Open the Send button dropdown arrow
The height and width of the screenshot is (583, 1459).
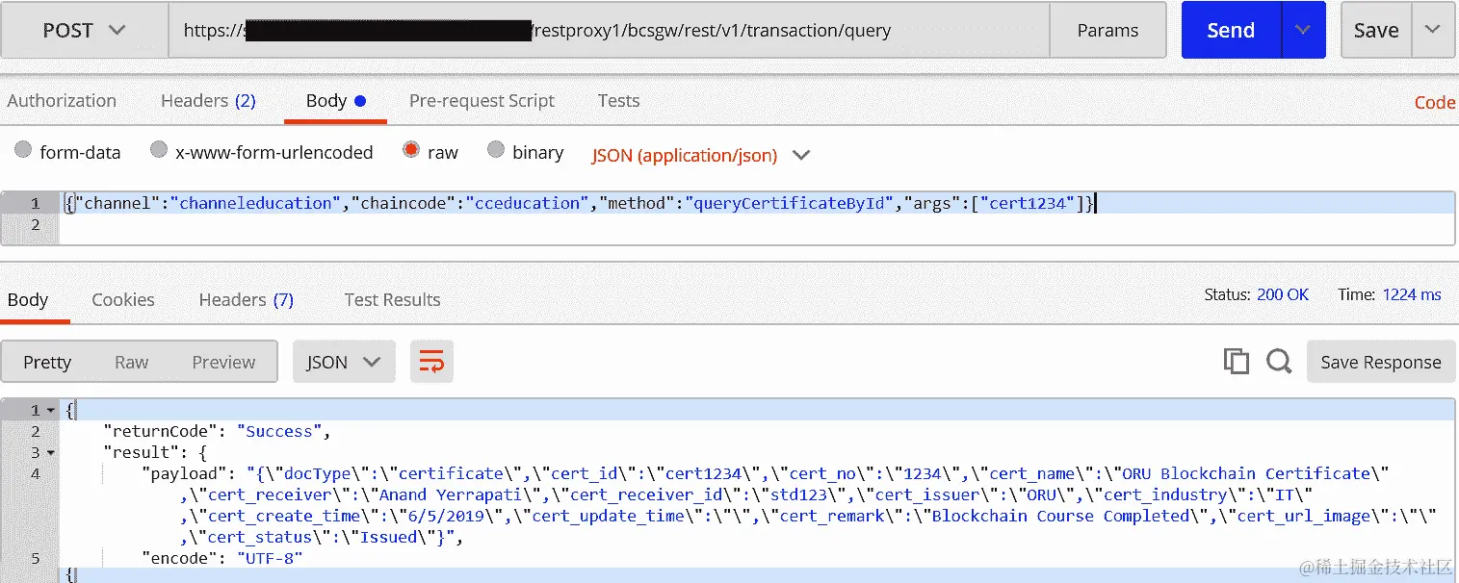[x=1303, y=30]
